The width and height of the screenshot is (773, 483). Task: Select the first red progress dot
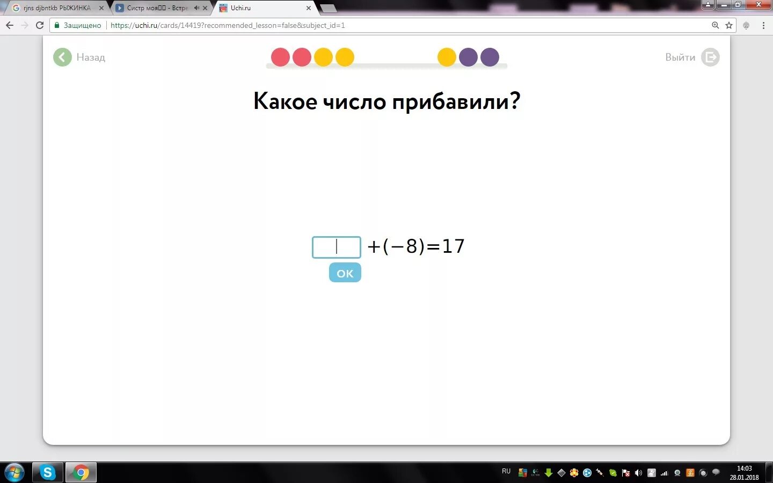(x=280, y=57)
